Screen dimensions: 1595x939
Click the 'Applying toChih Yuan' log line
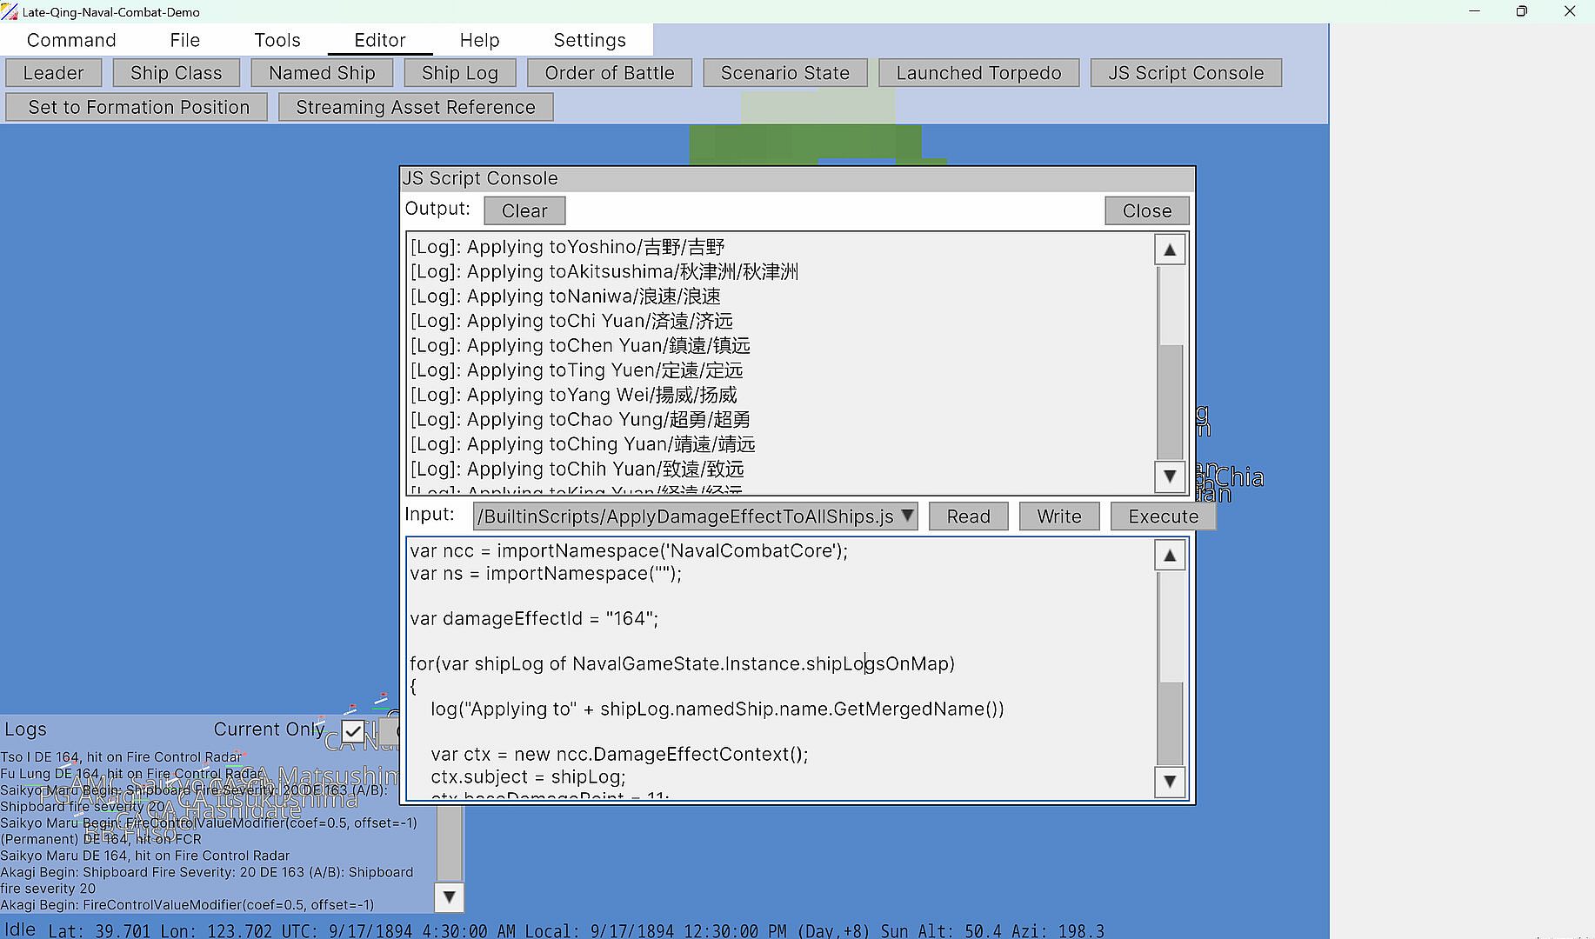coord(577,469)
